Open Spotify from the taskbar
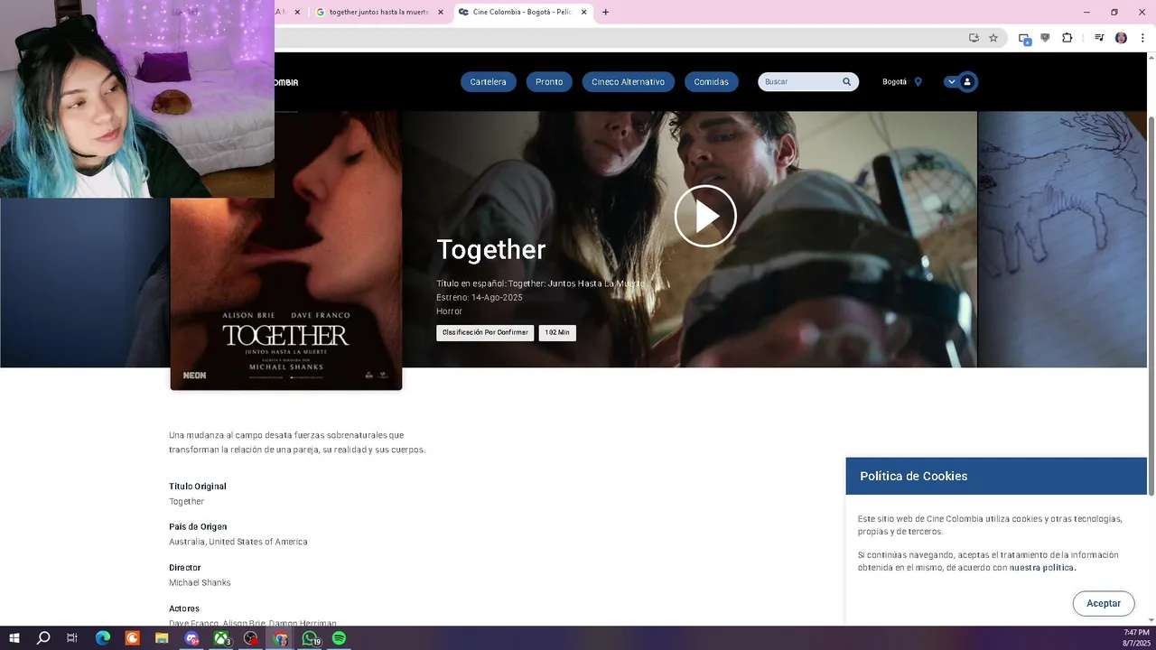1156x650 pixels. [x=339, y=638]
